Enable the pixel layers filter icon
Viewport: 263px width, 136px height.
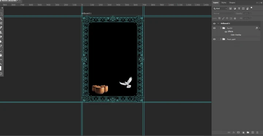(230, 8)
